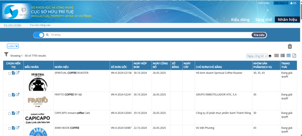Delete search with trash icon
The image size is (302, 136).
290,46
